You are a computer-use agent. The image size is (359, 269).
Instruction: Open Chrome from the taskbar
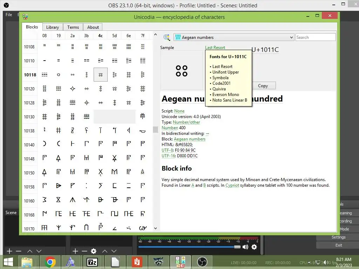click(50, 262)
